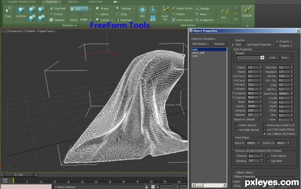Select the Inactive radio button

pyautogui.click(x=233, y=40)
